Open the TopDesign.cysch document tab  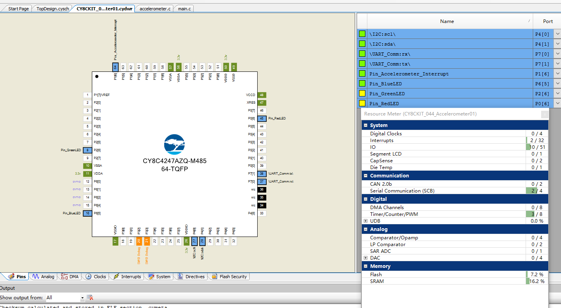click(52, 8)
